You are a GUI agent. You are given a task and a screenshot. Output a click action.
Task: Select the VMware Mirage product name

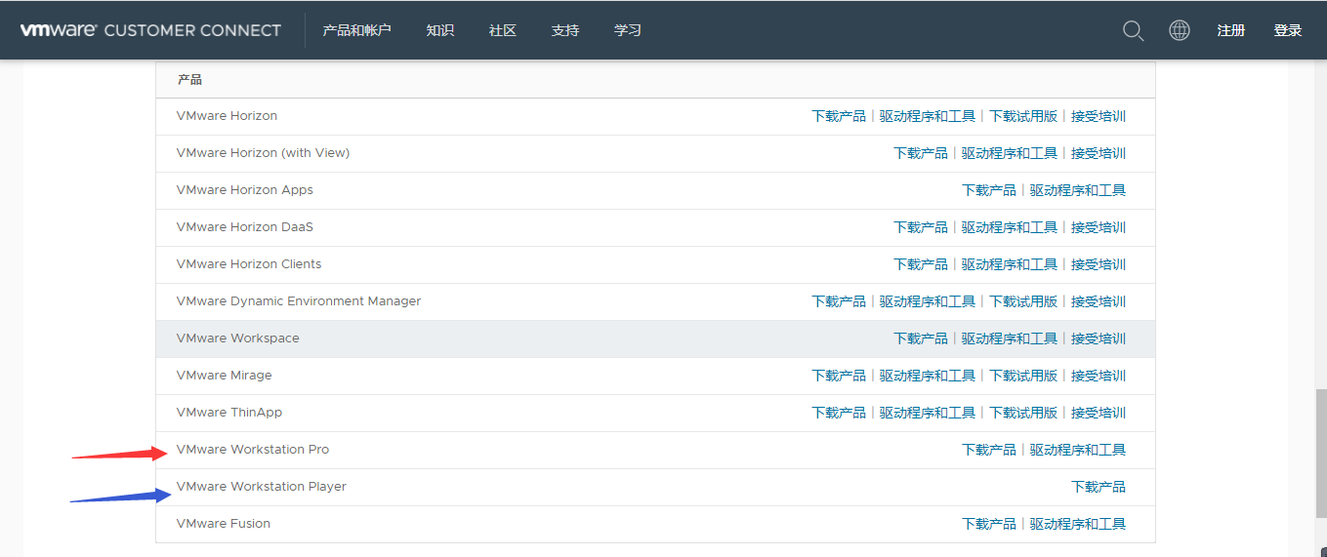[x=225, y=376]
